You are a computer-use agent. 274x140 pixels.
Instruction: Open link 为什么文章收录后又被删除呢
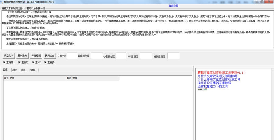tap(217, 76)
